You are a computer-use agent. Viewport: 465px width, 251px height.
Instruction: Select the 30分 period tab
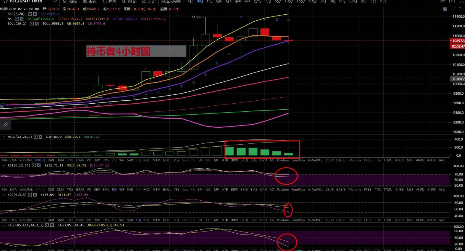312,1
